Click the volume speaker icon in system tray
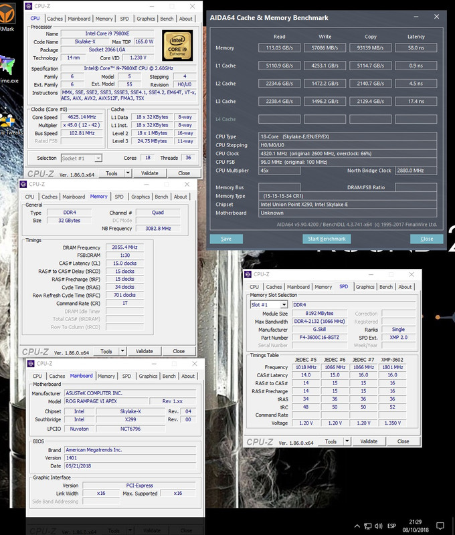 click(378, 526)
